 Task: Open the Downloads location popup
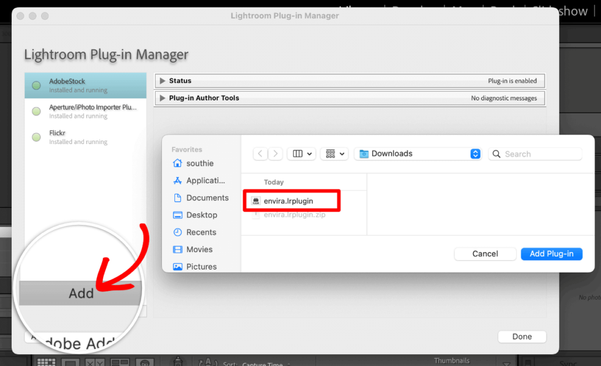tap(418, 153)
